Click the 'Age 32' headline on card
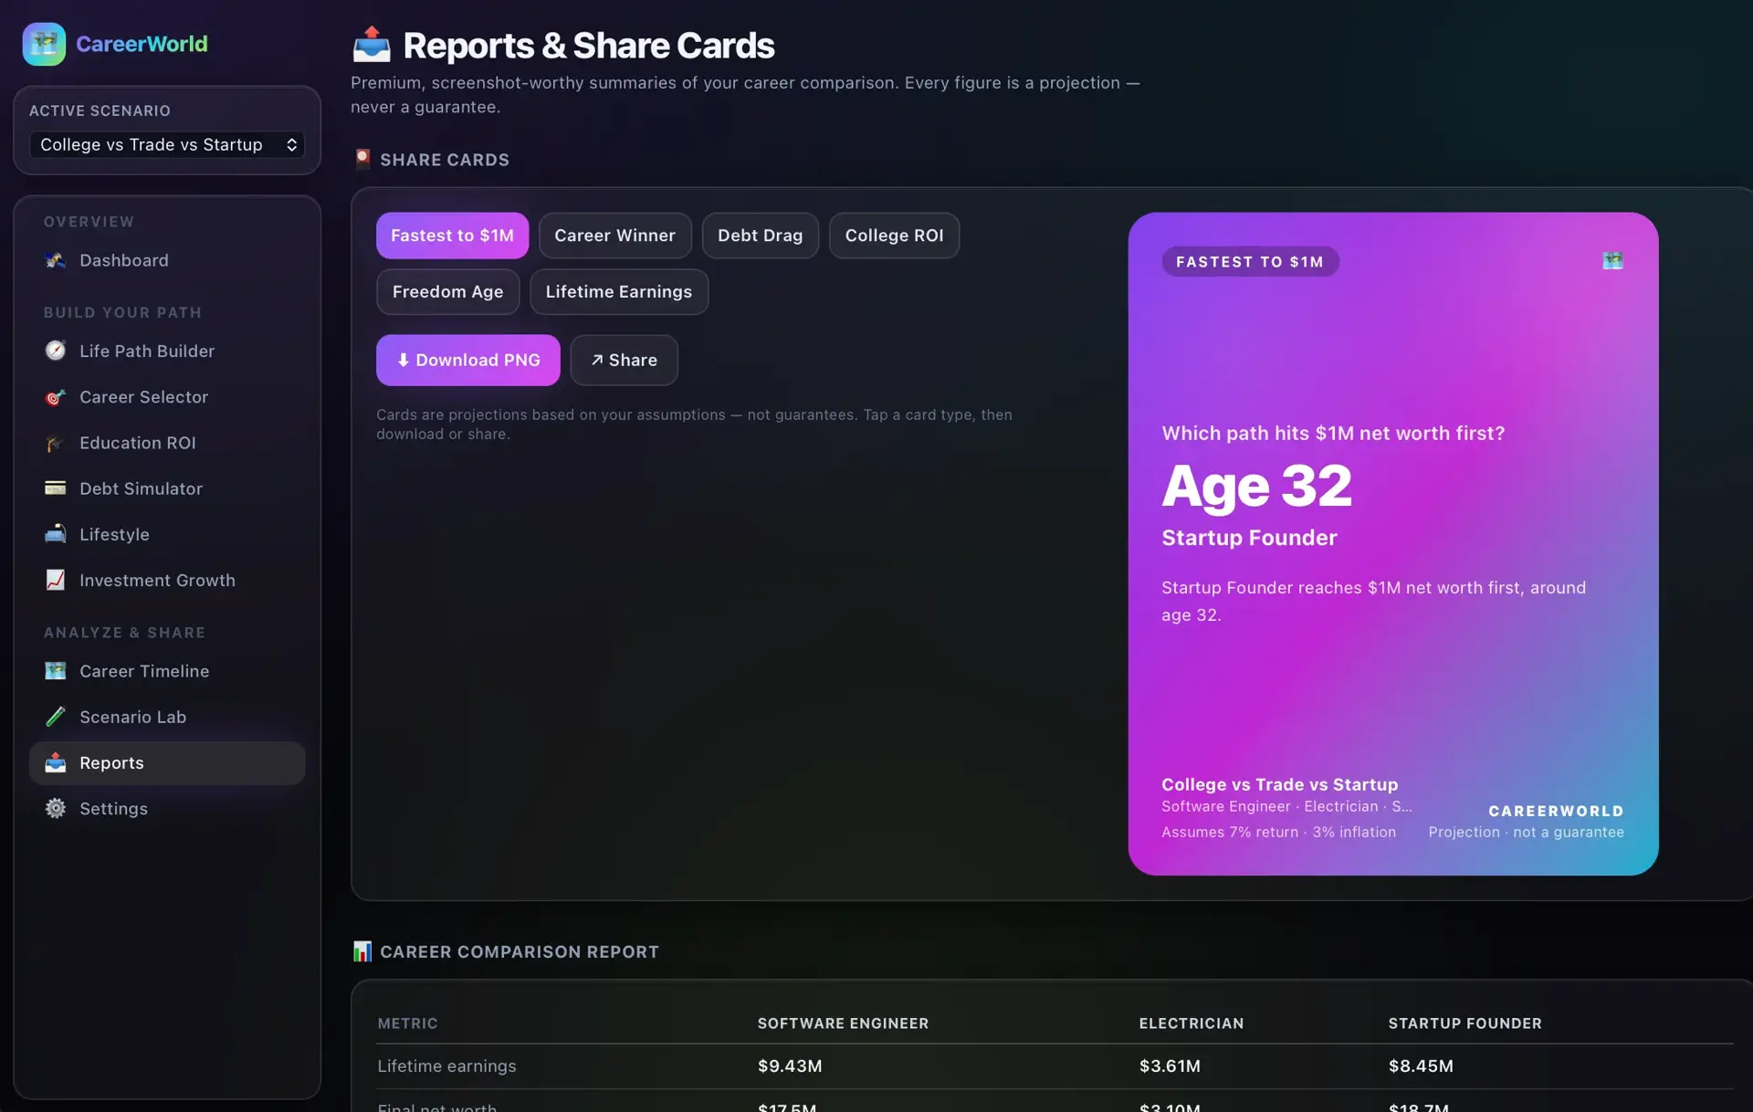1753x1112 pixels. click(1256, 486)
